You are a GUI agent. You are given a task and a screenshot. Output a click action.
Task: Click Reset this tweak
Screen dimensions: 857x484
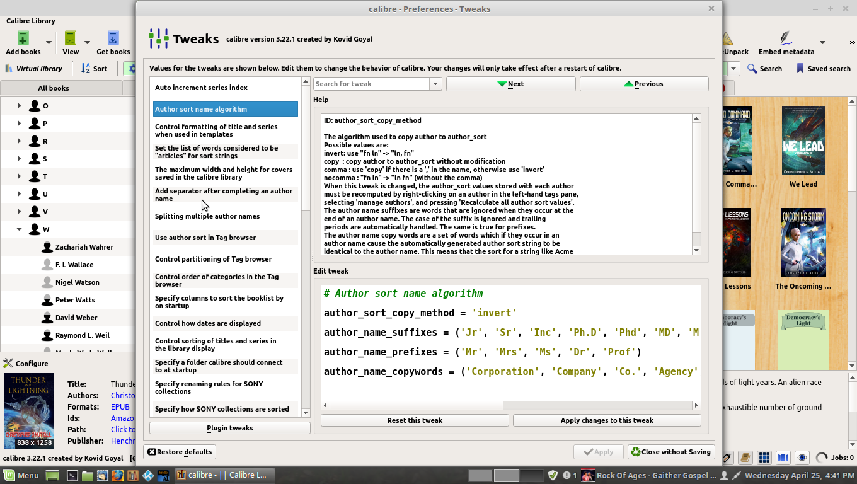pyautogui.click(x=415, y=420)
